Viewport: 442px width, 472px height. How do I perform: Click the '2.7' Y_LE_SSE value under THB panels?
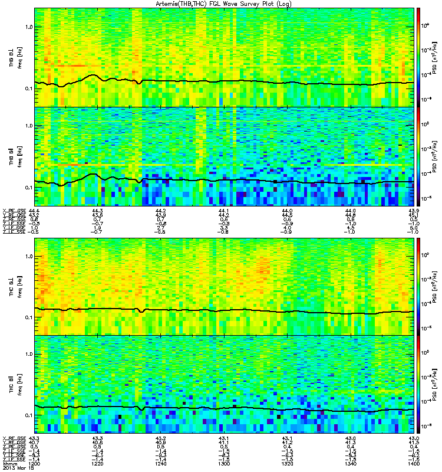pos(160,228)
